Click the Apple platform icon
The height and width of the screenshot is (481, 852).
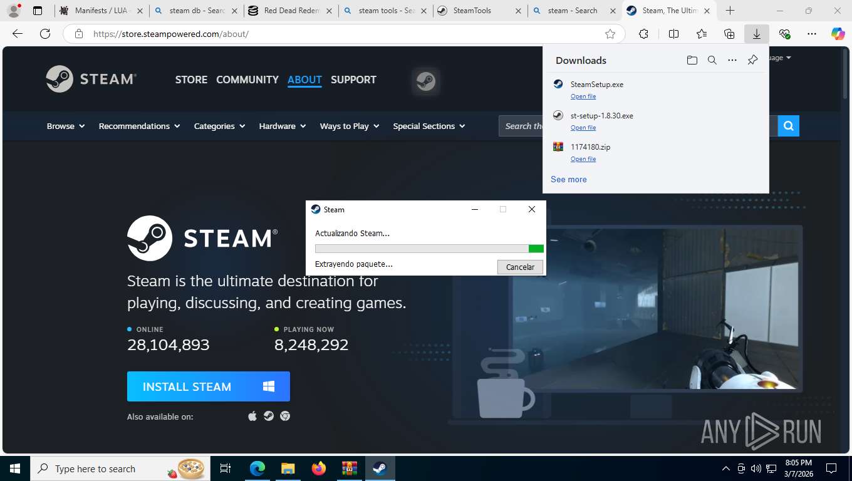252,416
